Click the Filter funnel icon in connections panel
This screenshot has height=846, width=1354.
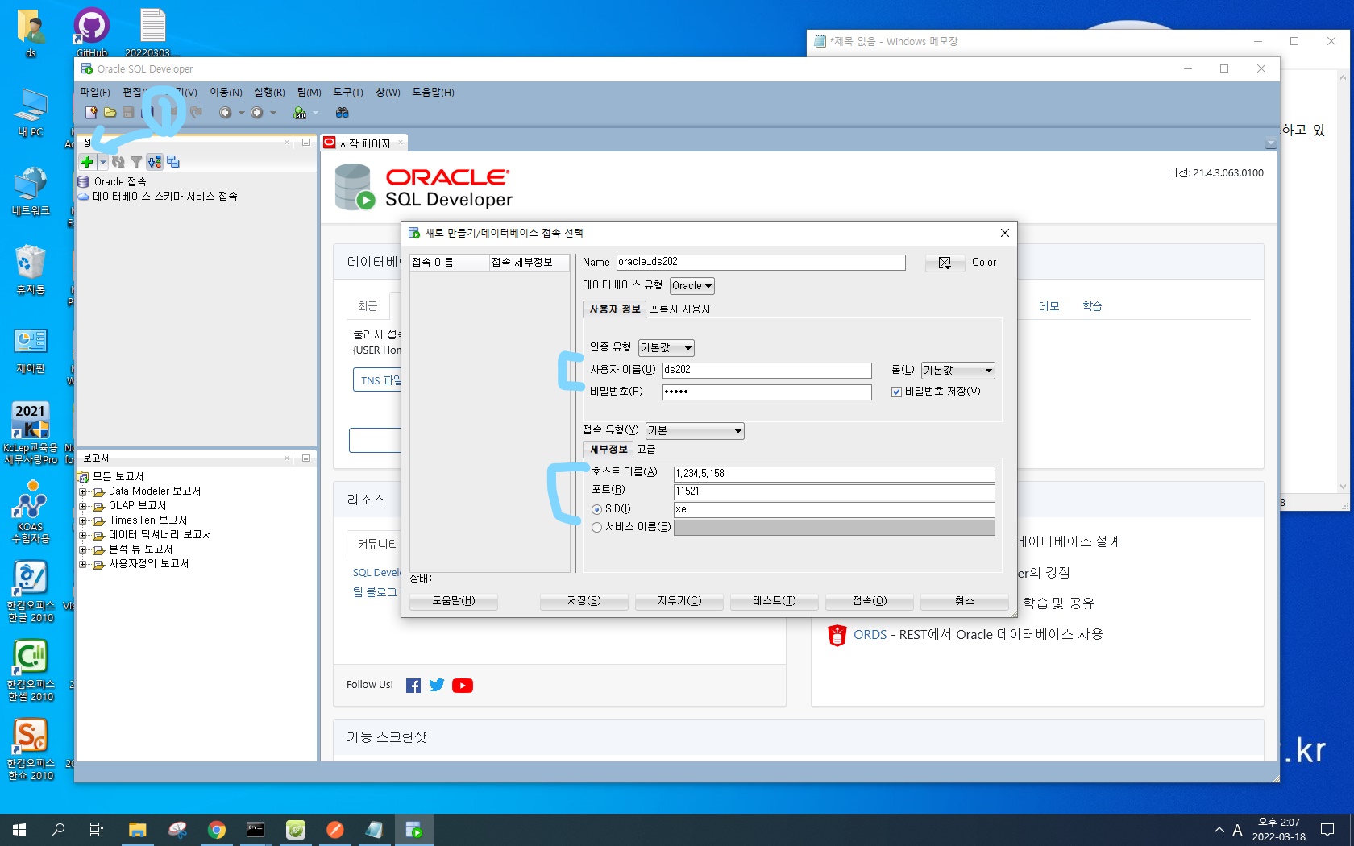tap(136, 162)
